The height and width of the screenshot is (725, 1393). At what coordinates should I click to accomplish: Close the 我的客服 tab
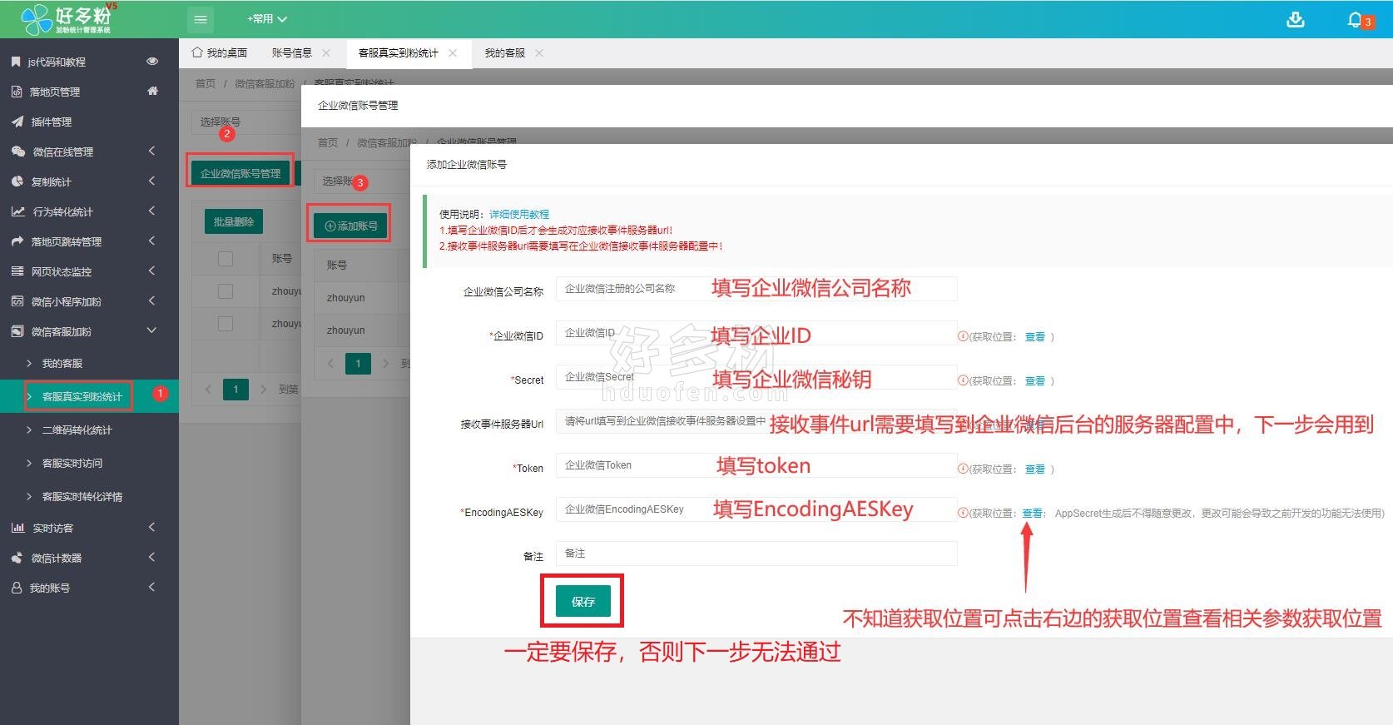pyautogui.click(x=539, y=52)
